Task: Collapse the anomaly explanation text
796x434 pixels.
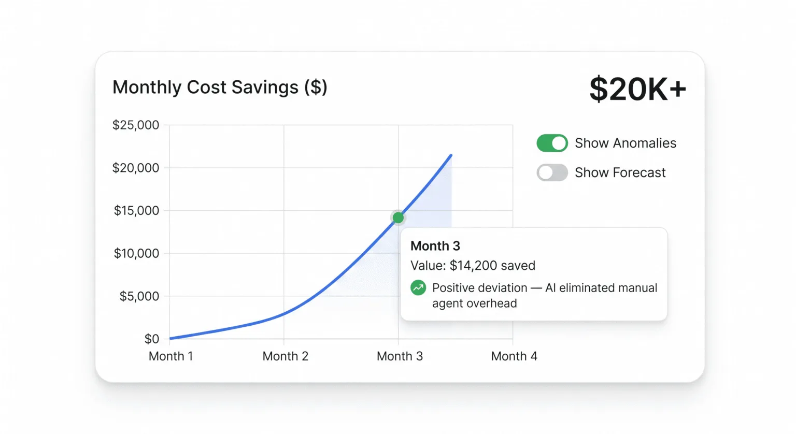Action: [544, 295]
